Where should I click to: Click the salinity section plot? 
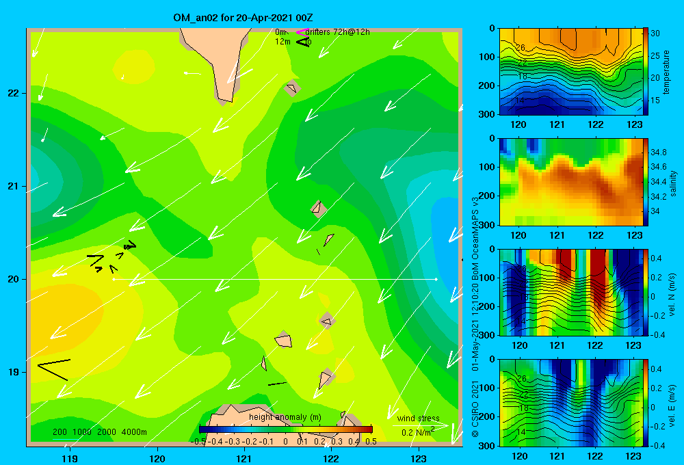(570, 182)
